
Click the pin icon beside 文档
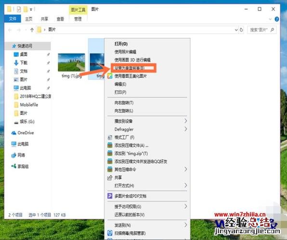pyautogui.click(x=48, y=71)
